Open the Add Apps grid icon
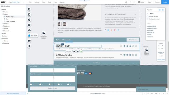 pos(29,25)
